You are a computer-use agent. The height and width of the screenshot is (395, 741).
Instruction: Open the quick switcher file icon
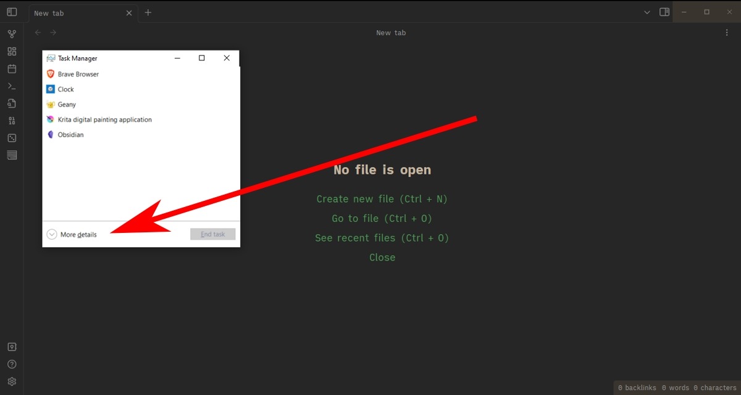coord(12,103)
